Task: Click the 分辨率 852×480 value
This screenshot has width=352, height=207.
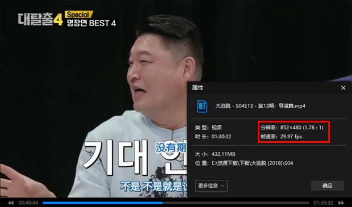Action: coord(292,128)
